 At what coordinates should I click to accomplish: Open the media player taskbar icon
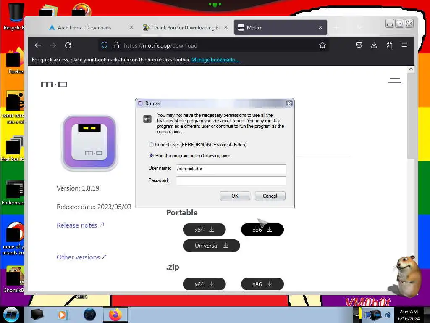click(x=62, y=315)
